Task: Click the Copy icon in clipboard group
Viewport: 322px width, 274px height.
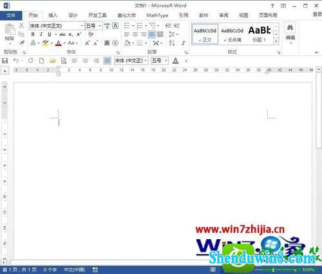Action: click(21, 34)
